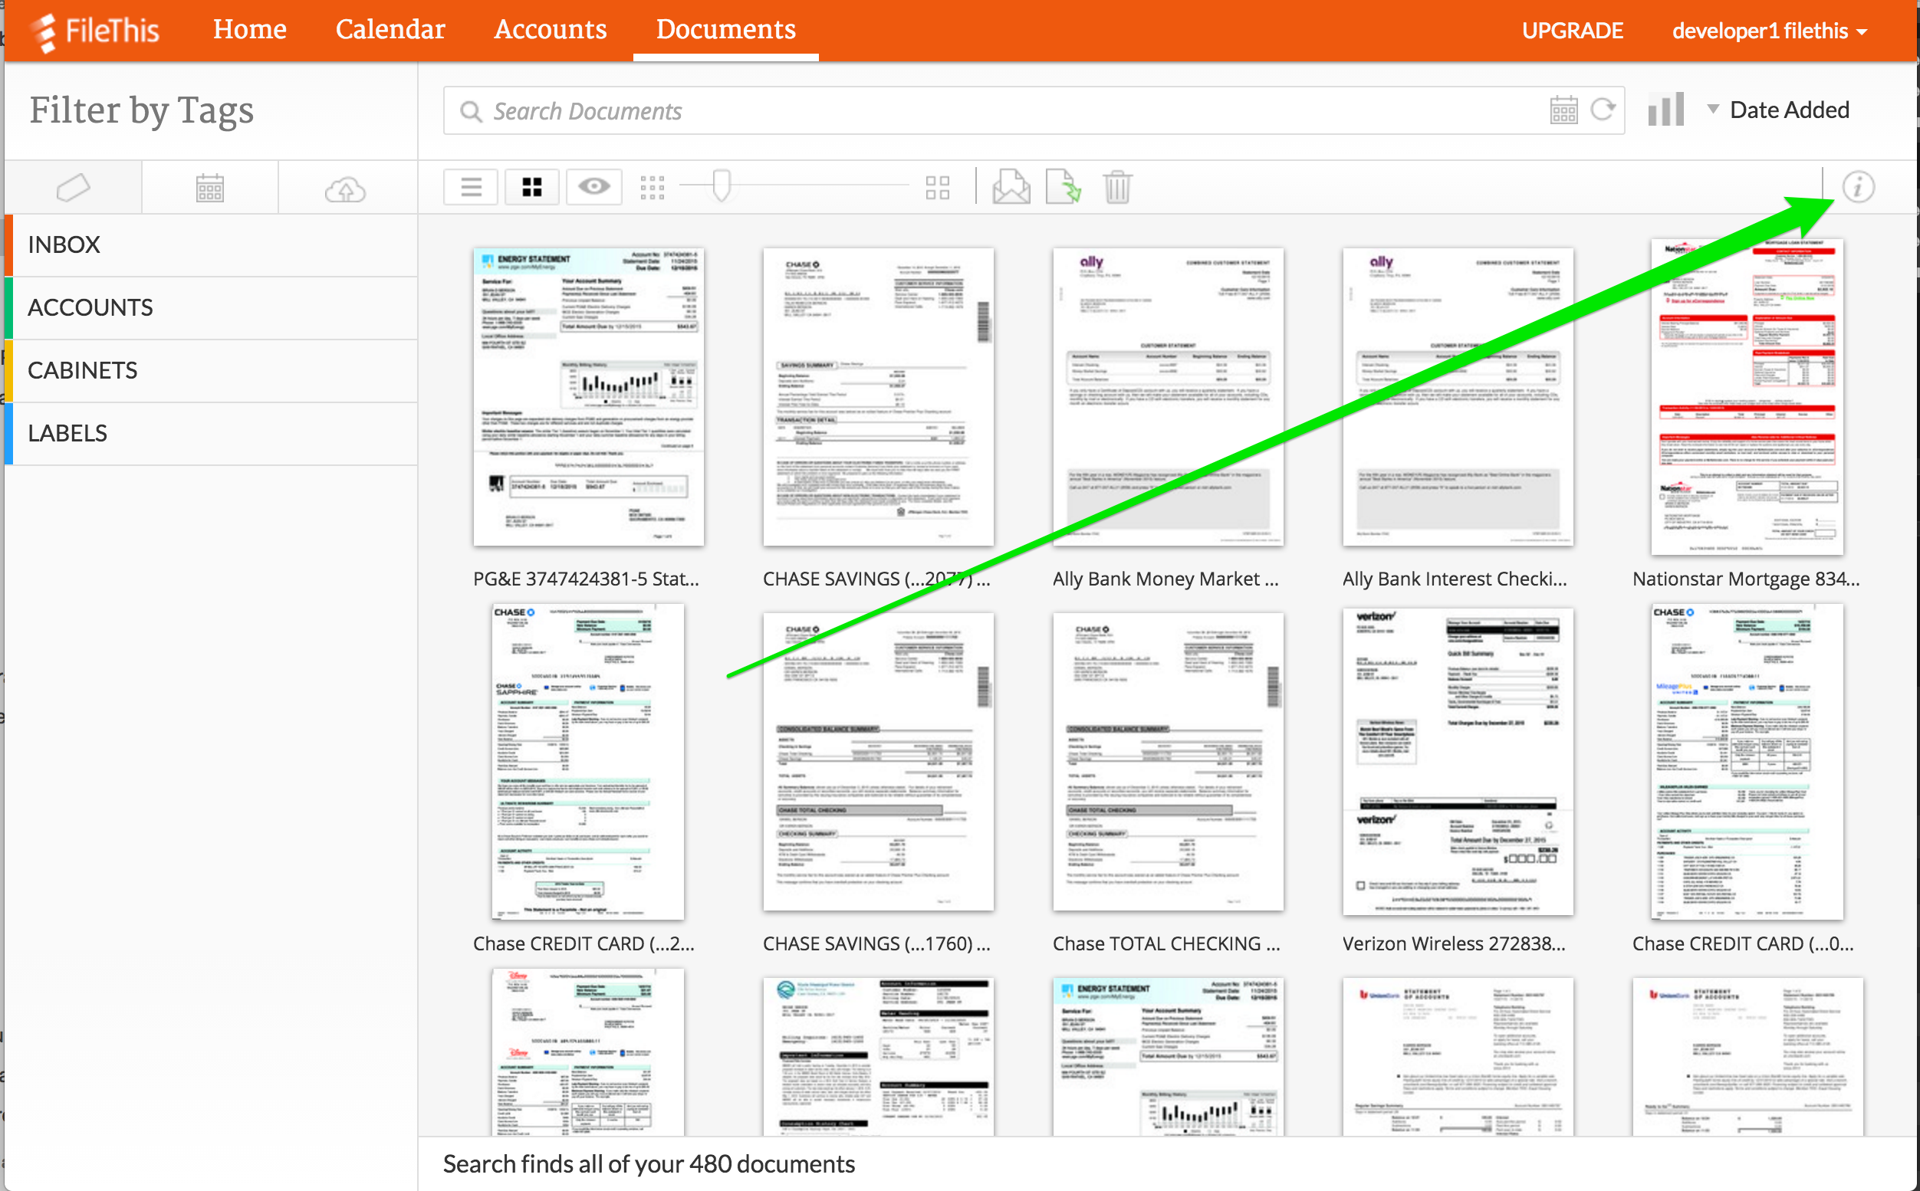1920x1191 pixels.
Task: Click the export document icon
Action: click(1063, 188)
